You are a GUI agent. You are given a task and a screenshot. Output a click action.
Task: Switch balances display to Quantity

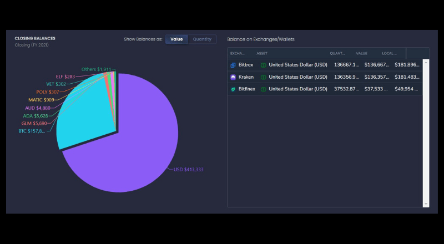pyautogui.click(x=202, y=39)
